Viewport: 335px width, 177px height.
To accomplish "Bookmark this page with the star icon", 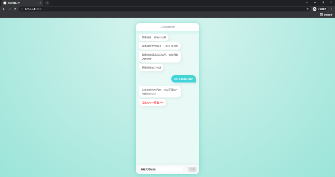I will point(308,9).
